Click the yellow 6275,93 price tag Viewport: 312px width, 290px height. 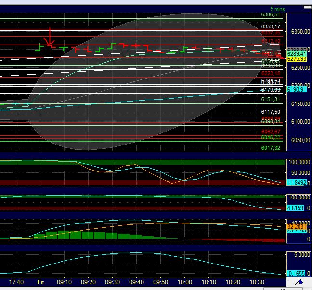297,59
